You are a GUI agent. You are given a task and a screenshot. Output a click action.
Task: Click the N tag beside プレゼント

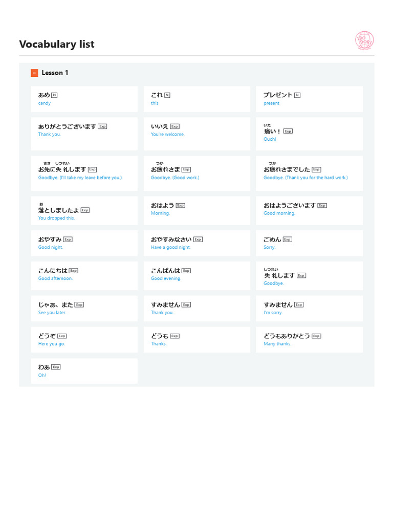[297, 95]
